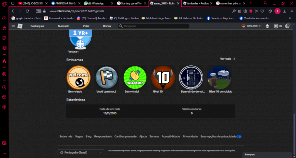Open the user profile avatar S button
Image resolution: width=296 pixels, height=158 pixels.
point(277,11)
